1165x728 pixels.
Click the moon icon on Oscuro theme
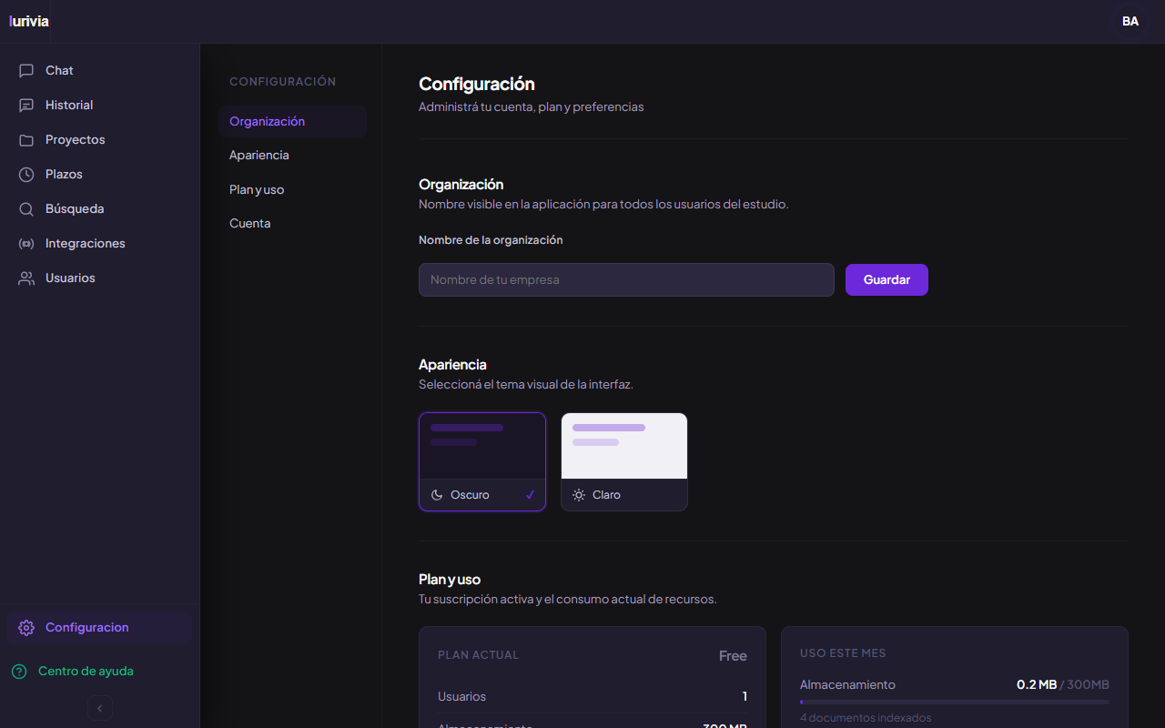click(x=437, y=495)
